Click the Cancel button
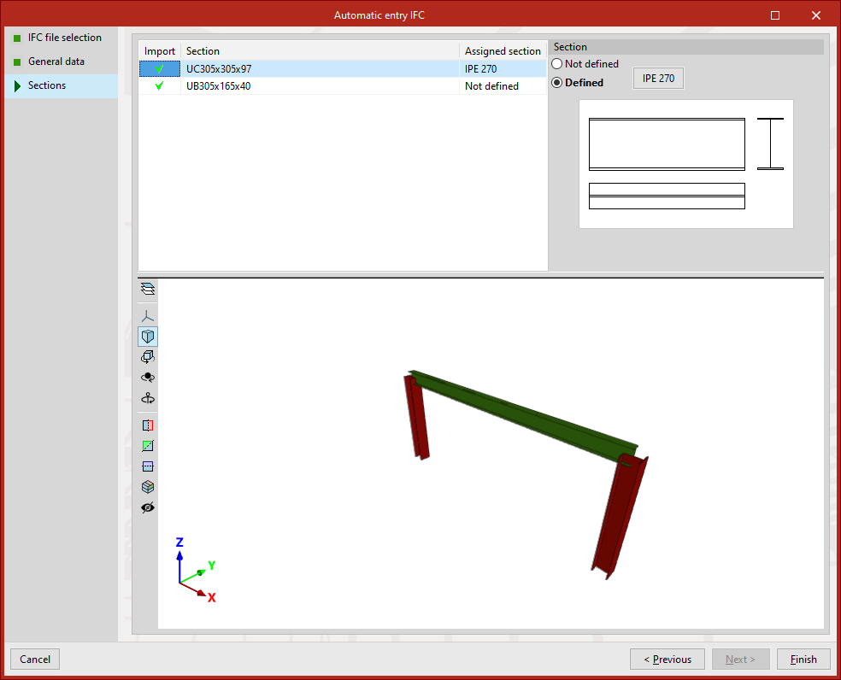This screenshot has width=841, height=680. point(35,659)
